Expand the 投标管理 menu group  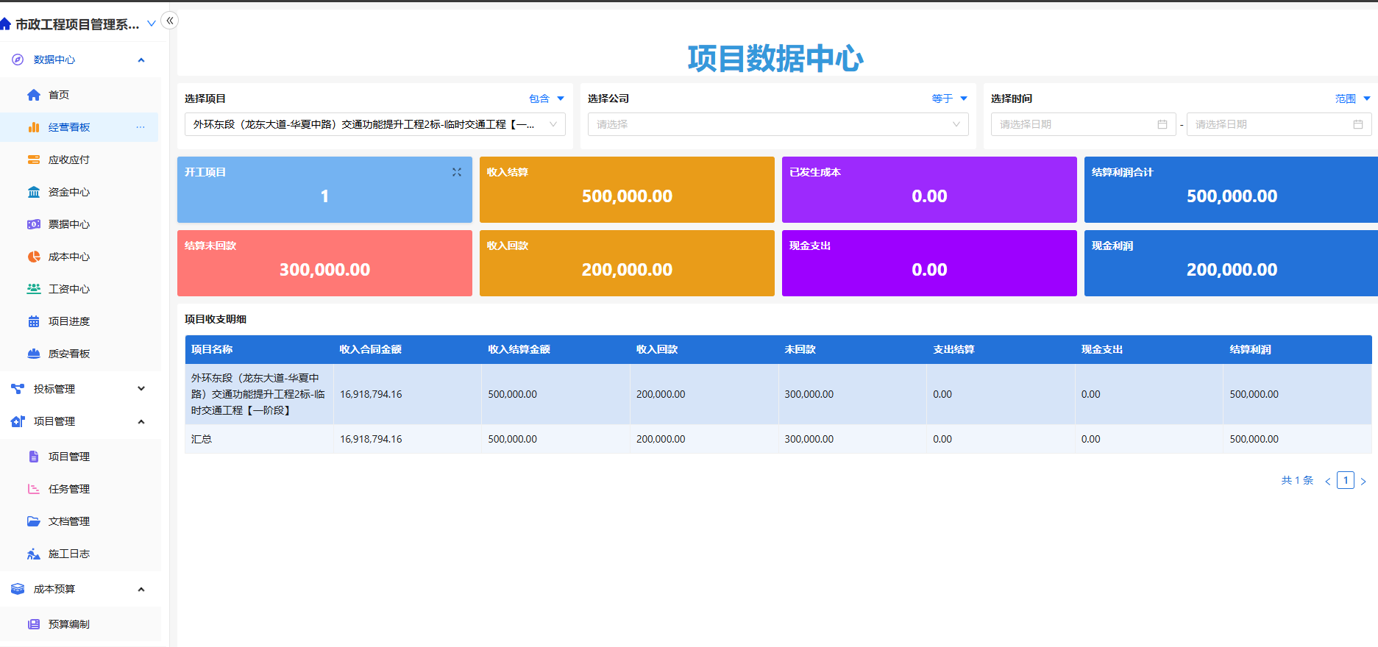141,389
